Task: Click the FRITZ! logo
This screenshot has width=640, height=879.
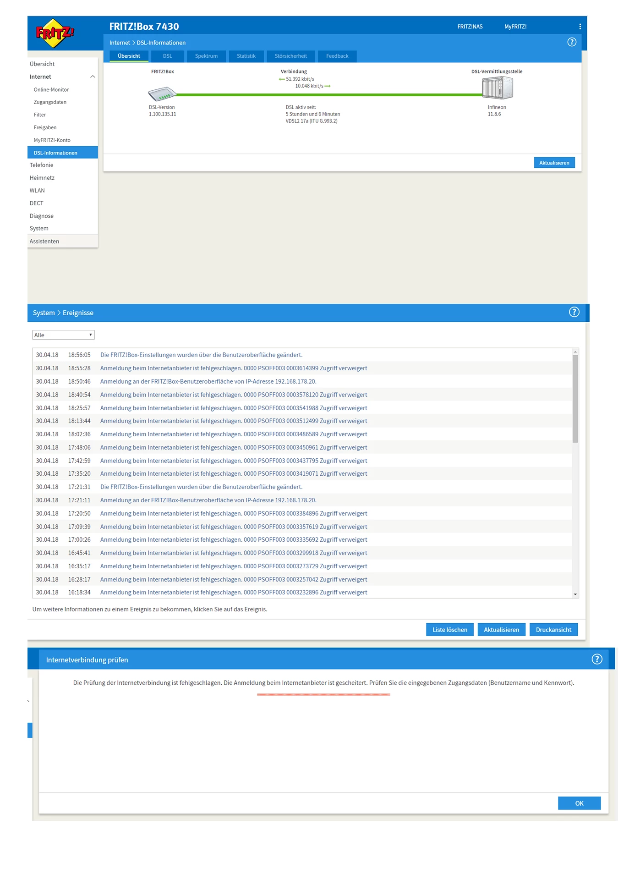Action: [x=55, y=33]
